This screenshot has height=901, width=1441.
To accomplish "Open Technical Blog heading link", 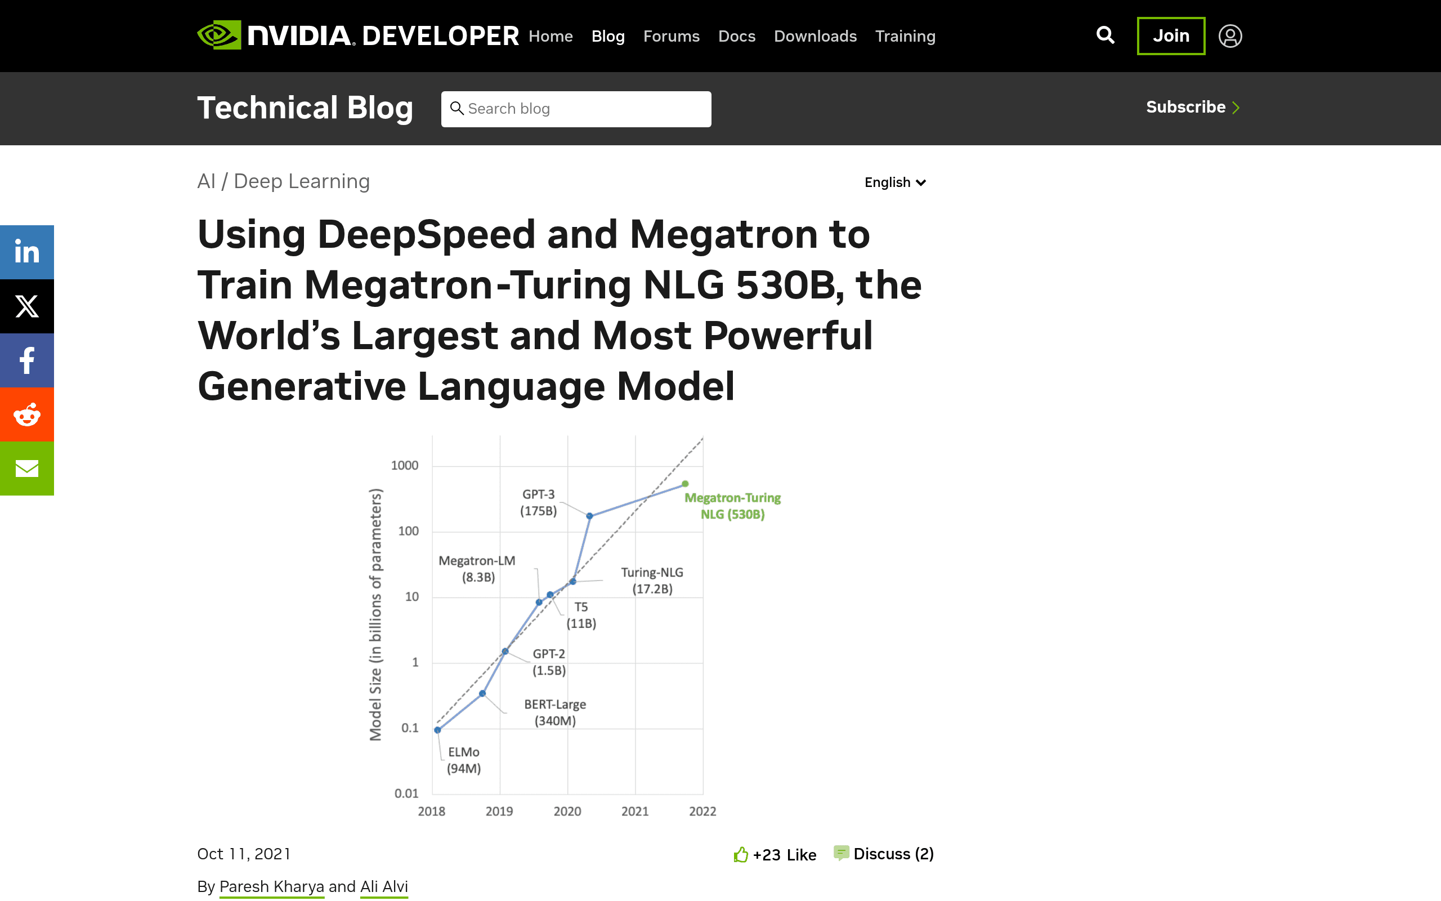I will (305, 108).
